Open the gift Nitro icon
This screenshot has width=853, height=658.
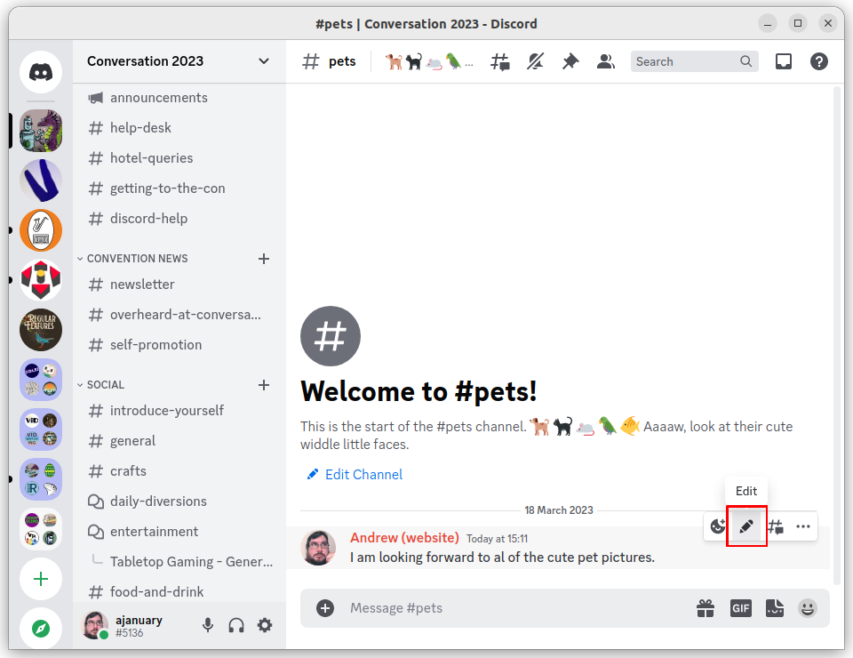tap(706, 608)
